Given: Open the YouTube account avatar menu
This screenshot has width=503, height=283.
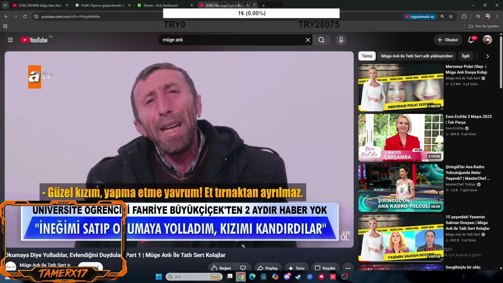Looking at the screenshot, I should point(487,40).
